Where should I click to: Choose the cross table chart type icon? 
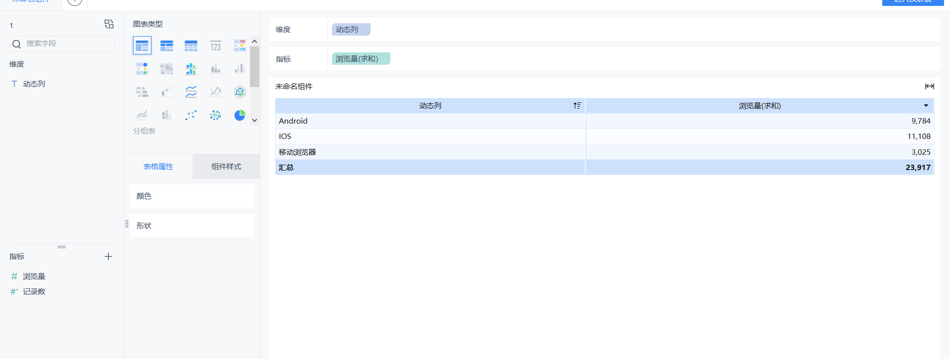tap(167, 46)
